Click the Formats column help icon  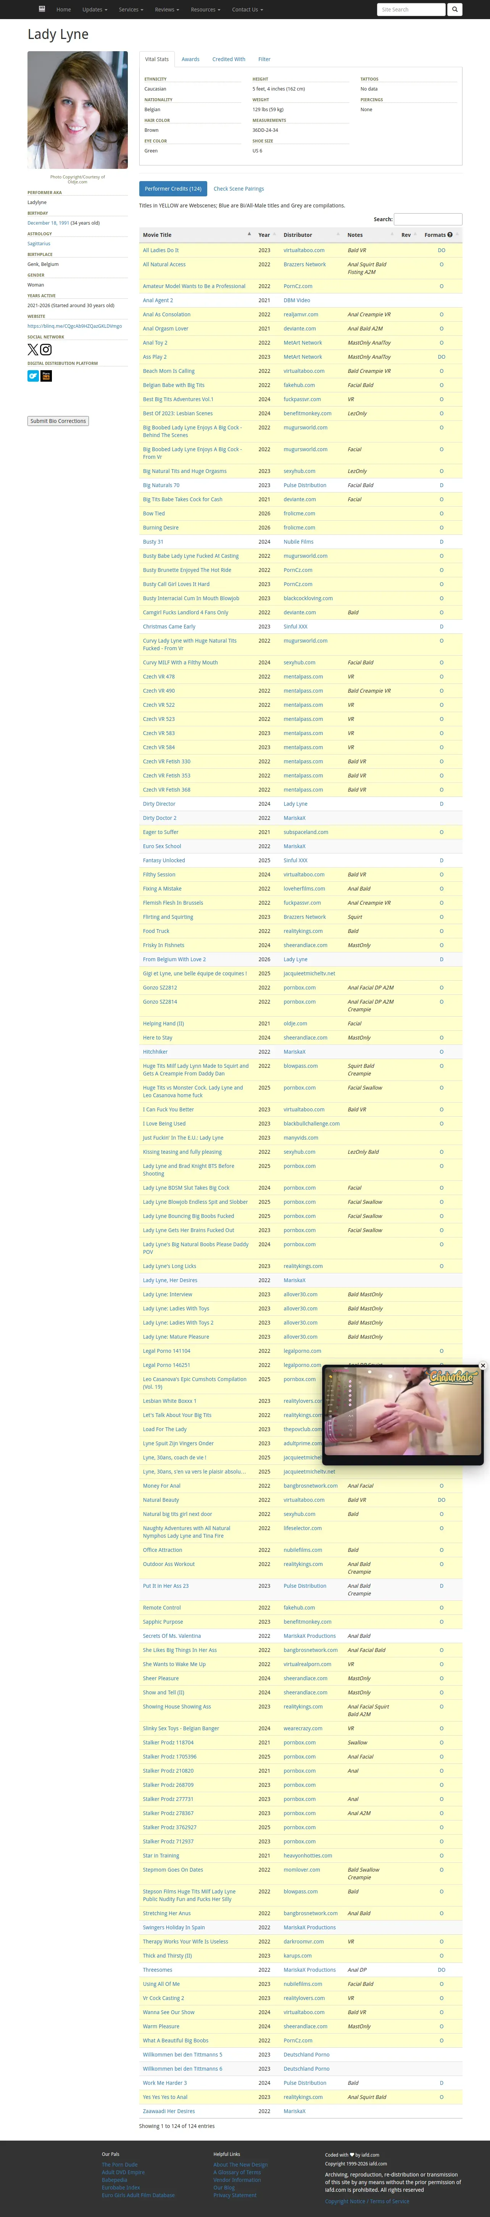click(x=450, y=235)
